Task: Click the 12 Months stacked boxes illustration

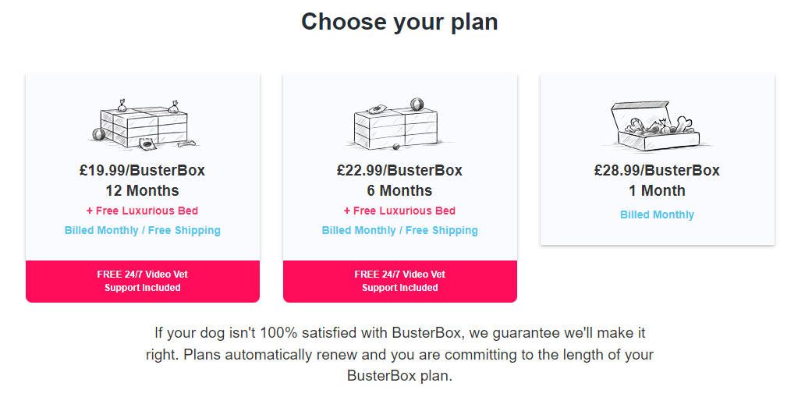Action: click(x=142, y=125)
